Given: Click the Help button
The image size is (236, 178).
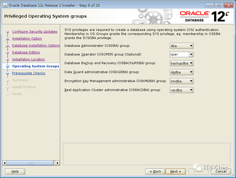Looking at the screenshot, I should click(x=15, y=171).
